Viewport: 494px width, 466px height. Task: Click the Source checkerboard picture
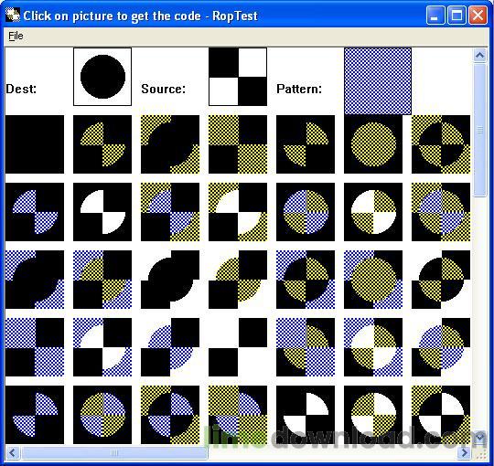(x=238, y=77)
